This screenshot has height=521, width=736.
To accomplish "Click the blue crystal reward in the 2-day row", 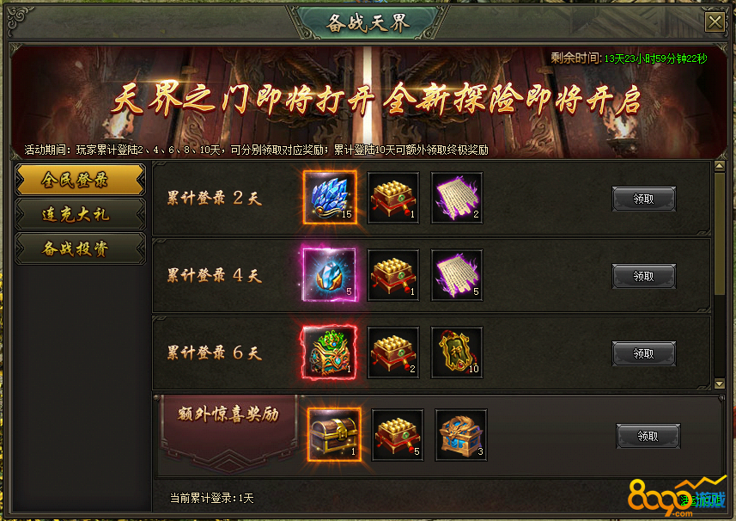I will click(330, 198).
